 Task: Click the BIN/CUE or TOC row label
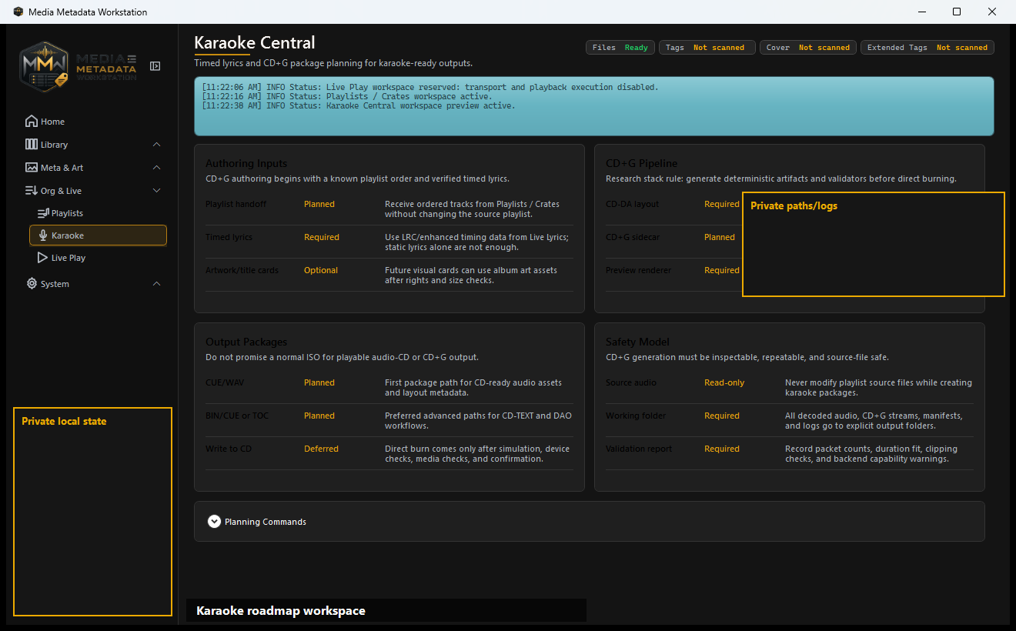tap(237, 416)
